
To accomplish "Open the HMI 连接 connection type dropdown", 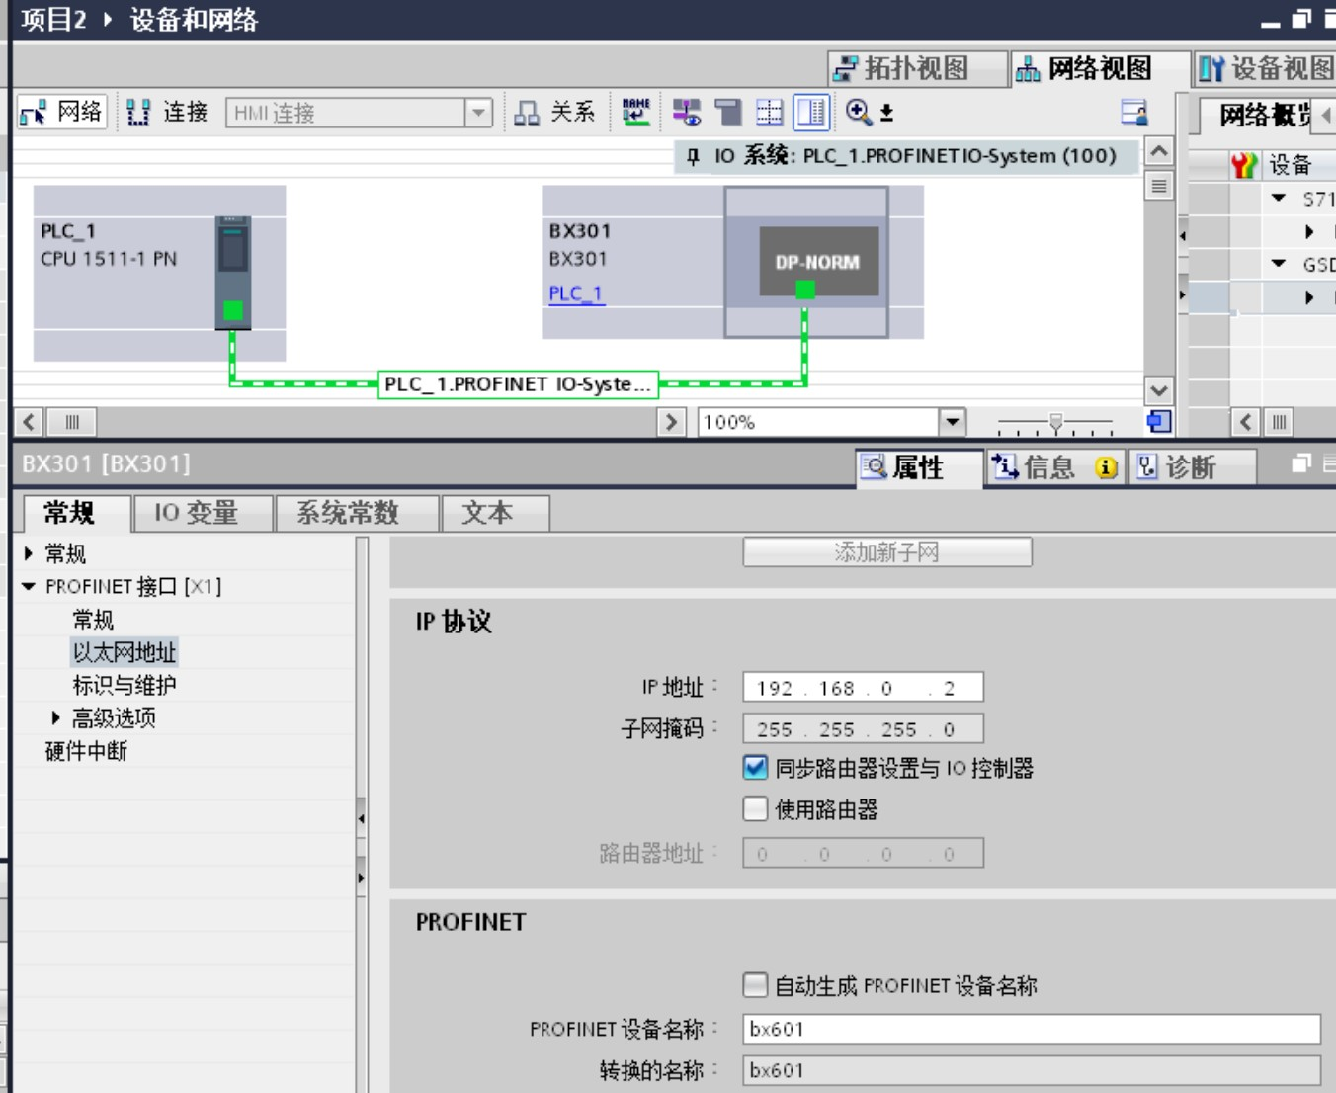I will point(478,113).
